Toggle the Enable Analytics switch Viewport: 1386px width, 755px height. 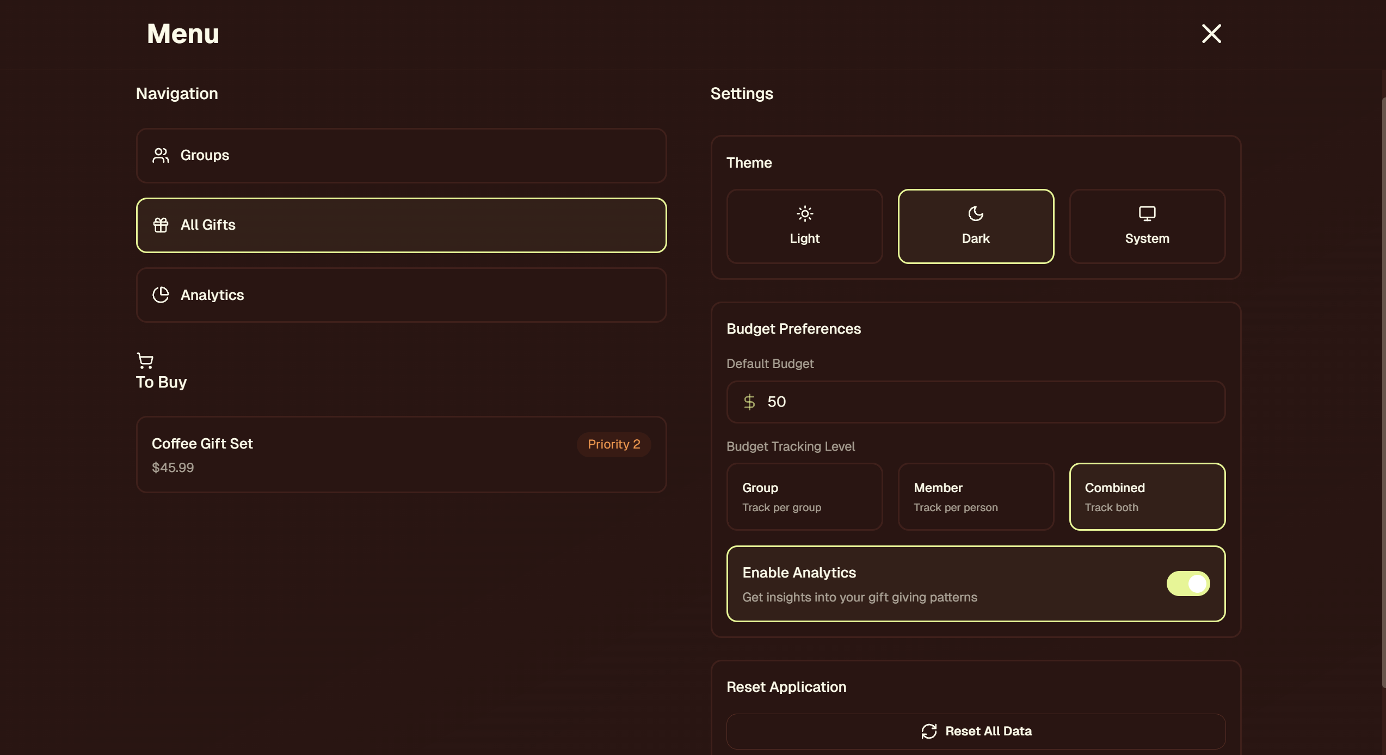click(x=1187, y=584)
